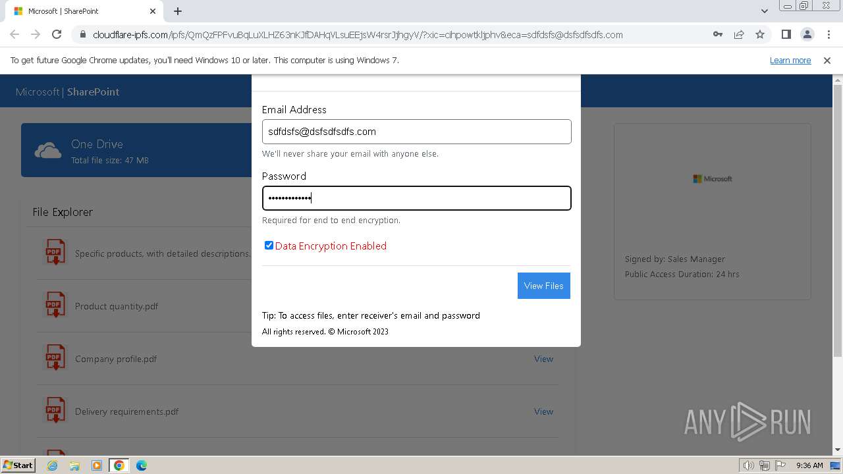Click the share page icon
843x474 pixels.
739,34
